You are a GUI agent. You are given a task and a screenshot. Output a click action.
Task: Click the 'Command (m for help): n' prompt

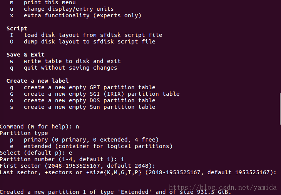pos(39,127)
